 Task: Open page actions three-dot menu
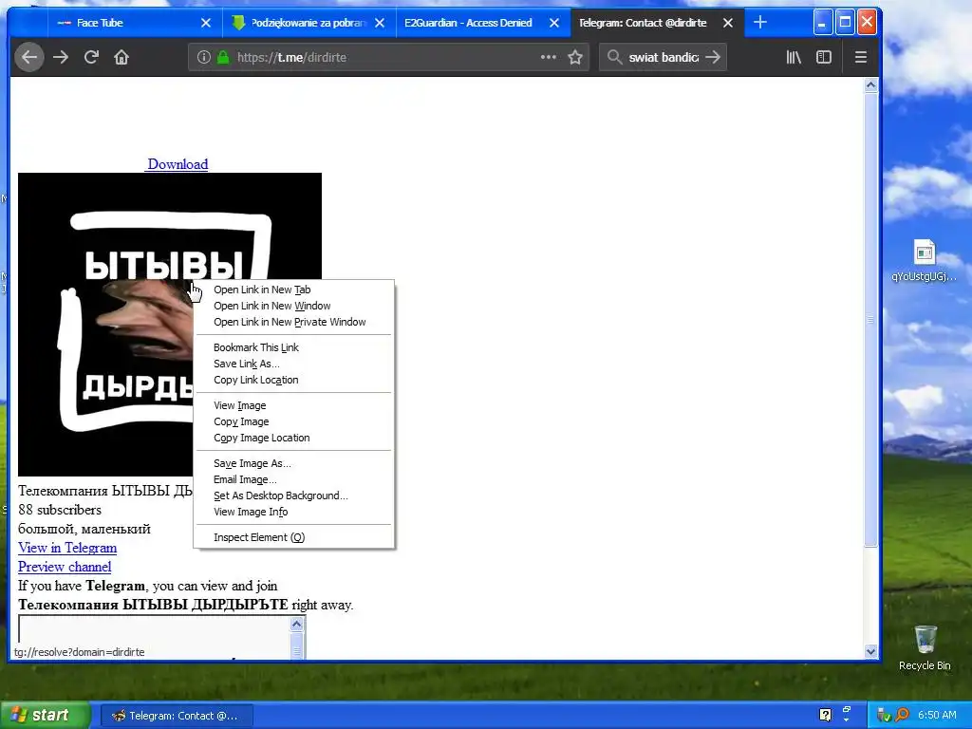click(x=548, y=57)
